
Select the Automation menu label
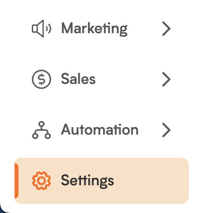100,130
